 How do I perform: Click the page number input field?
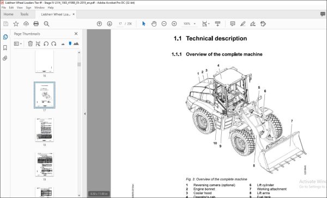pos(120,24)
